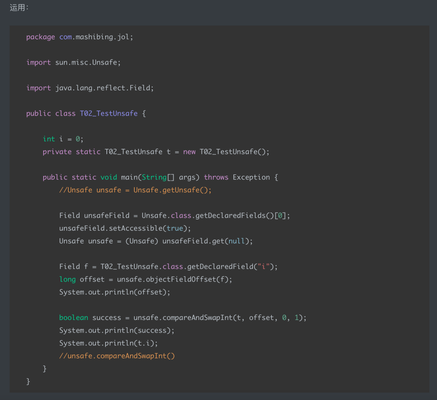Click the "new T02_TestUnsafe()" constructor call
Screen dimensions: 437x400
pos(226,152)
